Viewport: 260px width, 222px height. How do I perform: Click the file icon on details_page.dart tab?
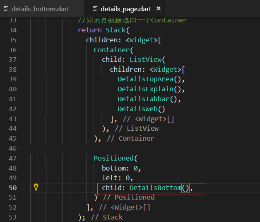(95, 8)
